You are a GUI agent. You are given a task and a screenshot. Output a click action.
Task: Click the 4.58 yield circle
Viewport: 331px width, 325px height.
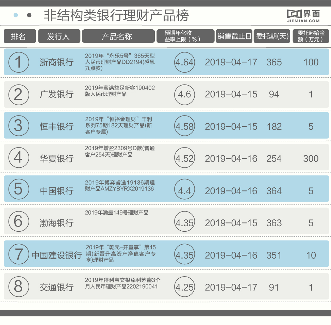tap(184, 126)
